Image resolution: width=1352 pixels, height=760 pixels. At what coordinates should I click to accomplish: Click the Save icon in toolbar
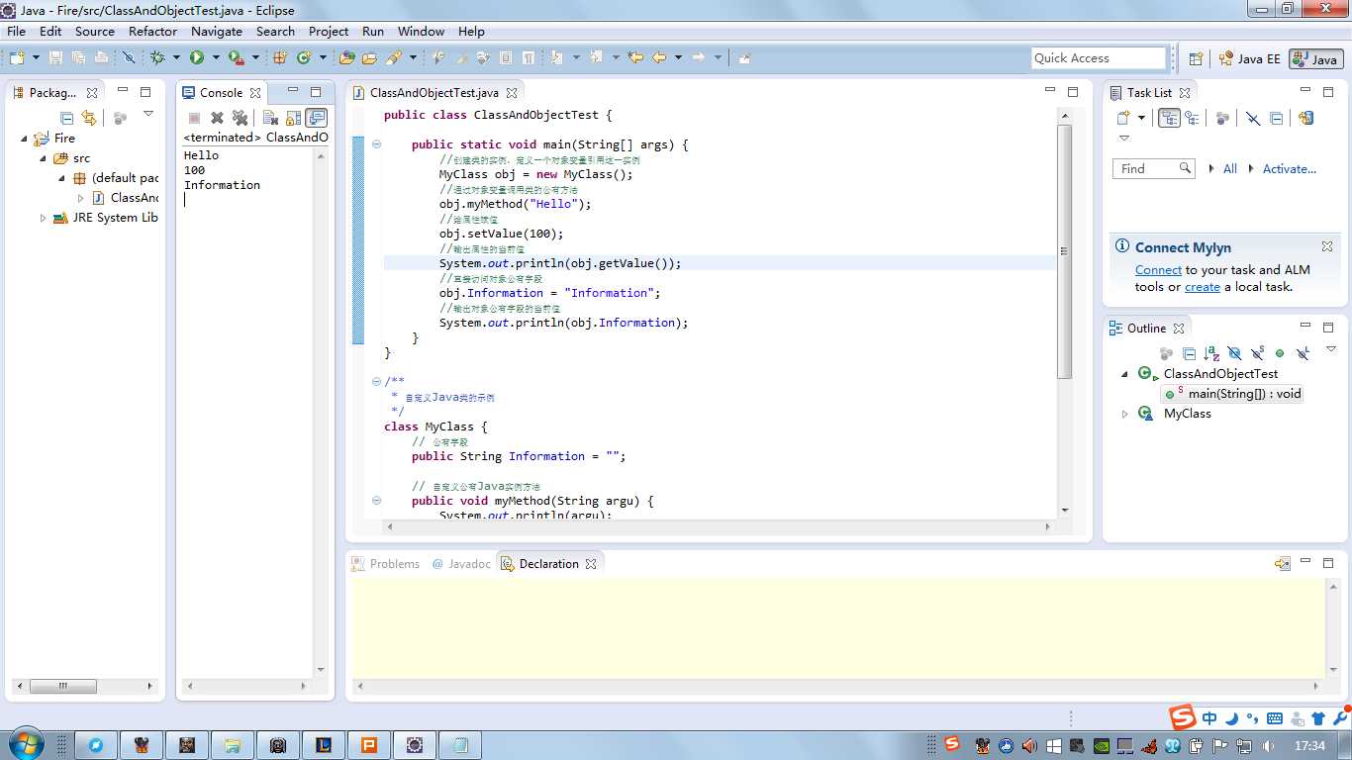coord(55,58)
